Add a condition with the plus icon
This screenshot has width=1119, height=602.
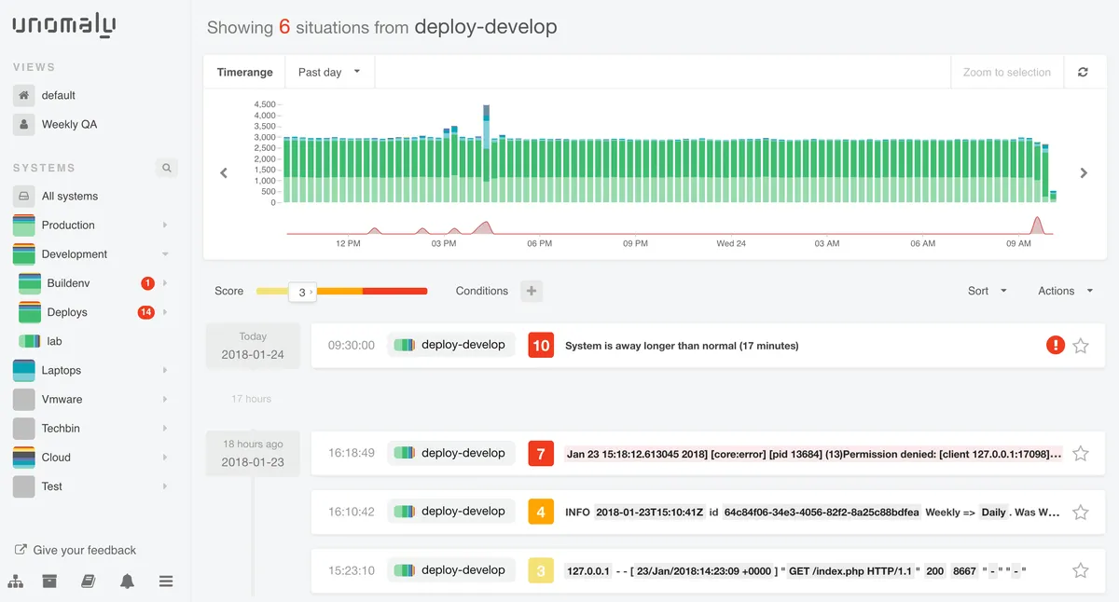[x=532, y=291]
